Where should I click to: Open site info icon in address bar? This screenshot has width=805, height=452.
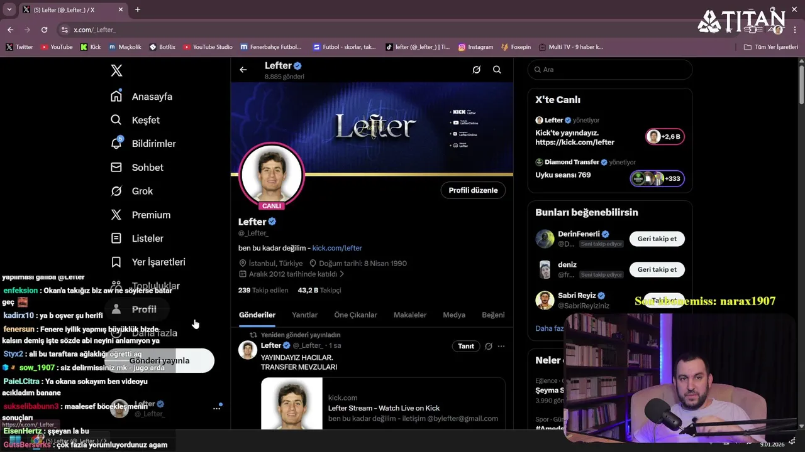pyautogui.click(x=64, y=30)
